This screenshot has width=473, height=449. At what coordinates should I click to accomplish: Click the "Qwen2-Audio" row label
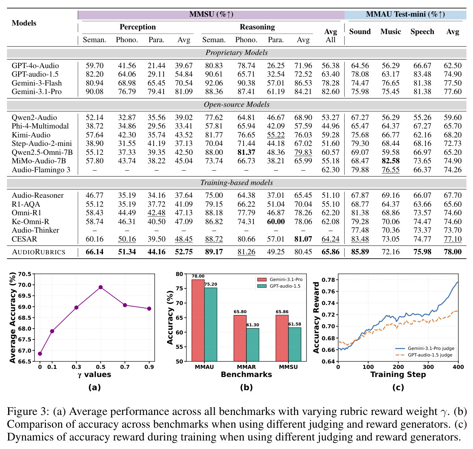[x=34, y=118]
